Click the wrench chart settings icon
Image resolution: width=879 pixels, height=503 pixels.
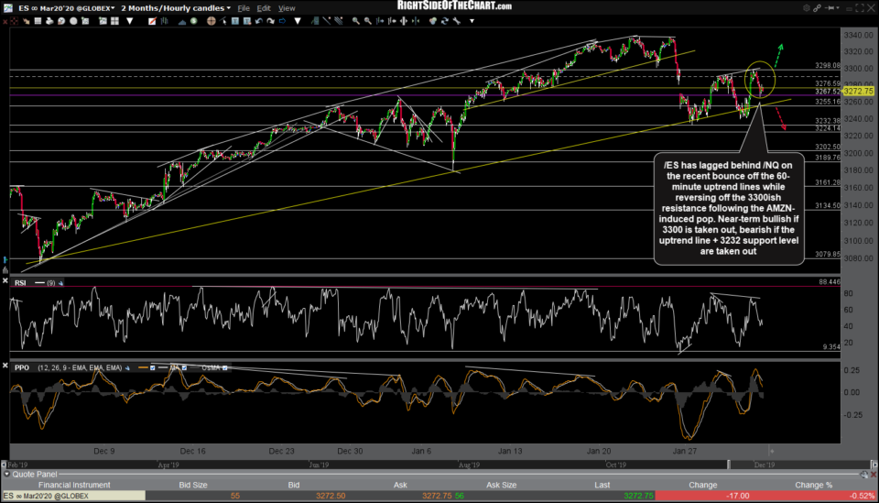click(x=457, y=21)
